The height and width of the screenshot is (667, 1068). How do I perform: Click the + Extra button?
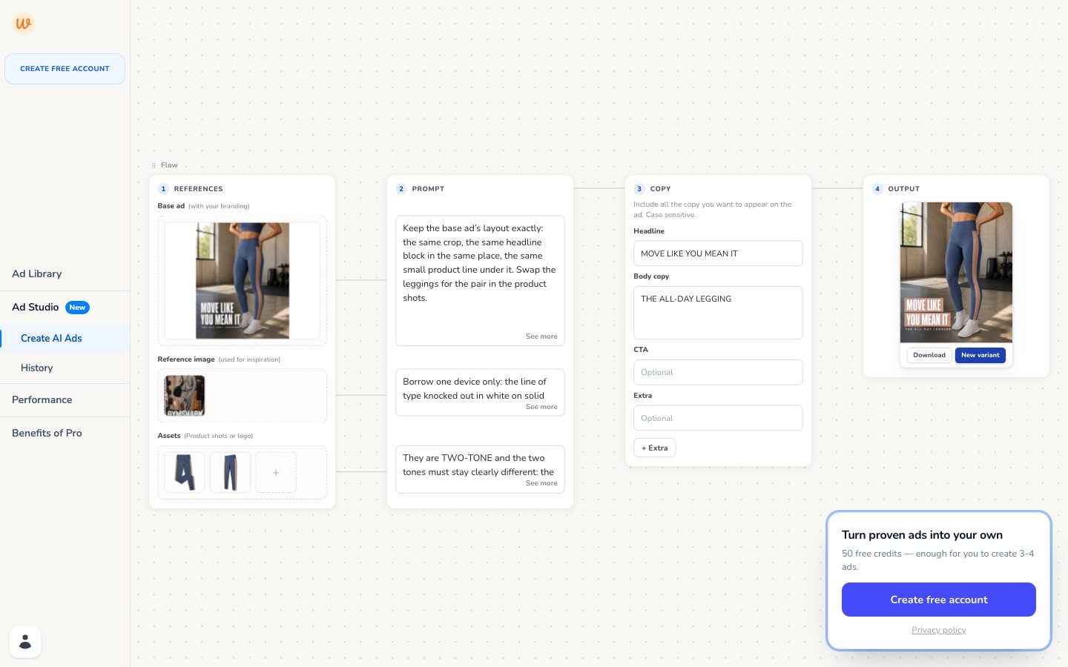pos(655,448)
